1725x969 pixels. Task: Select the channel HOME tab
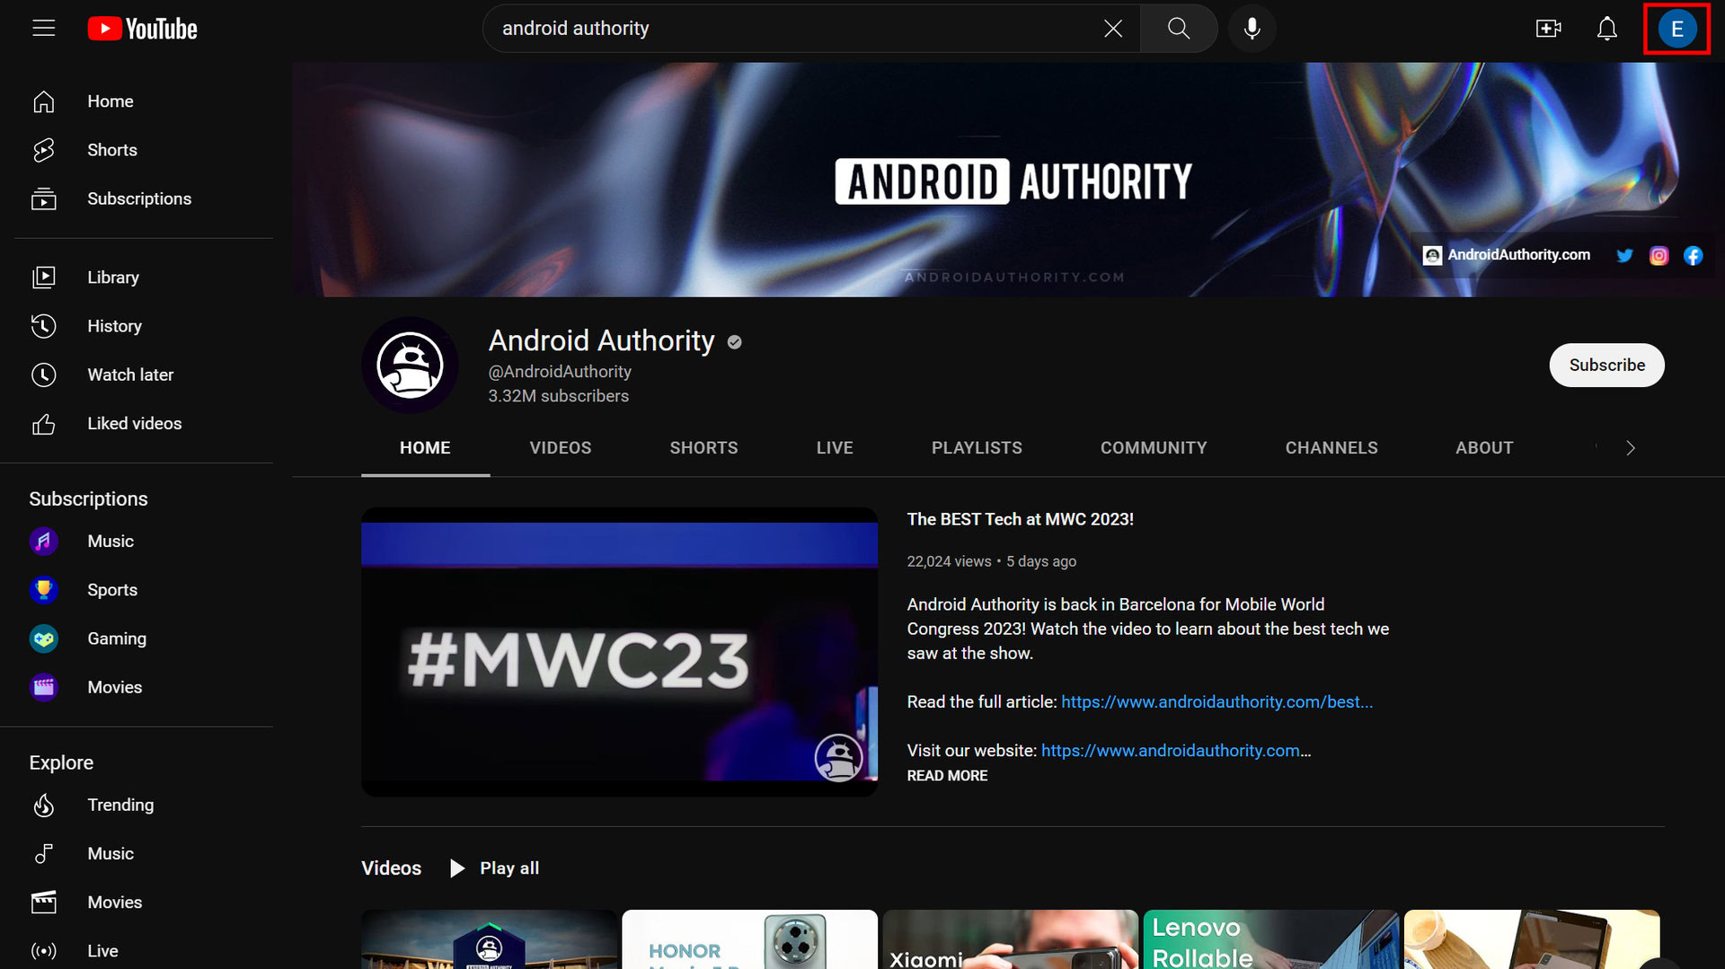(x=425, y=448)
